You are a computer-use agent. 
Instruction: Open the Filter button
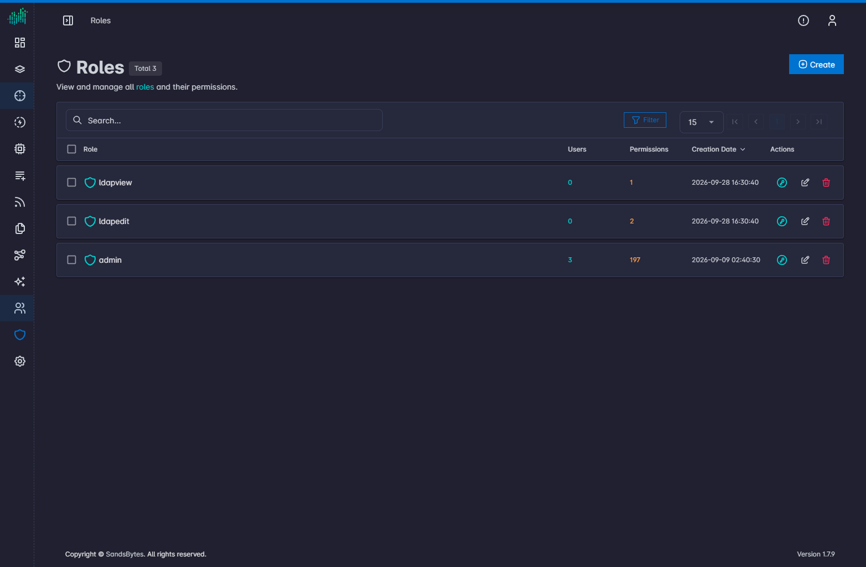(x=645, y=120)
